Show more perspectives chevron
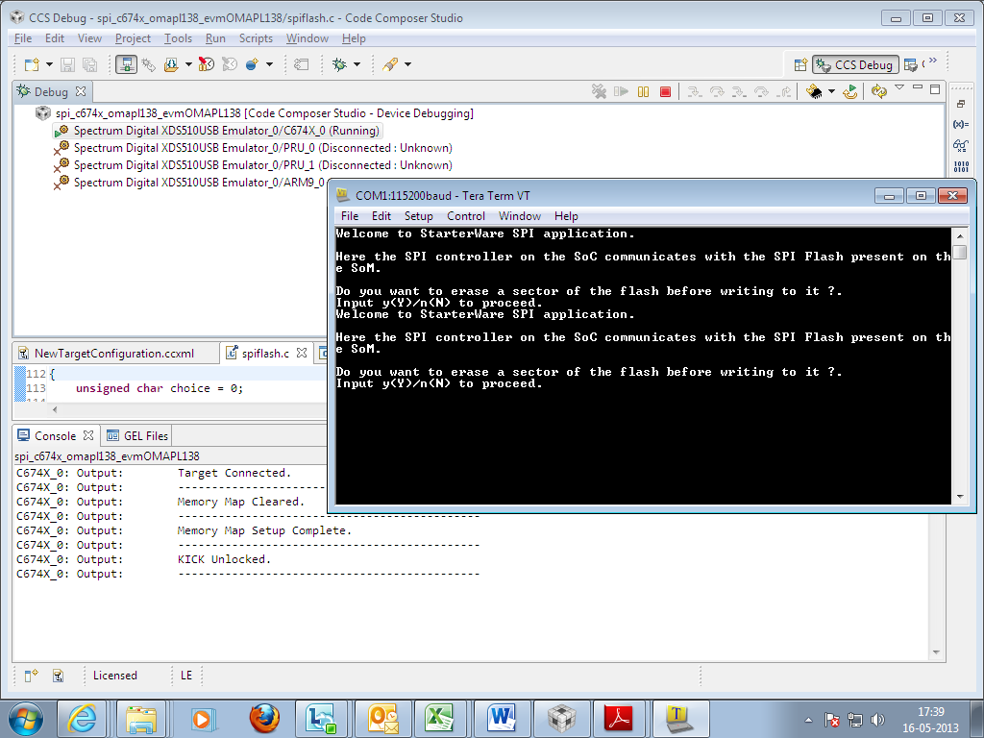 (x=932, y=61)
